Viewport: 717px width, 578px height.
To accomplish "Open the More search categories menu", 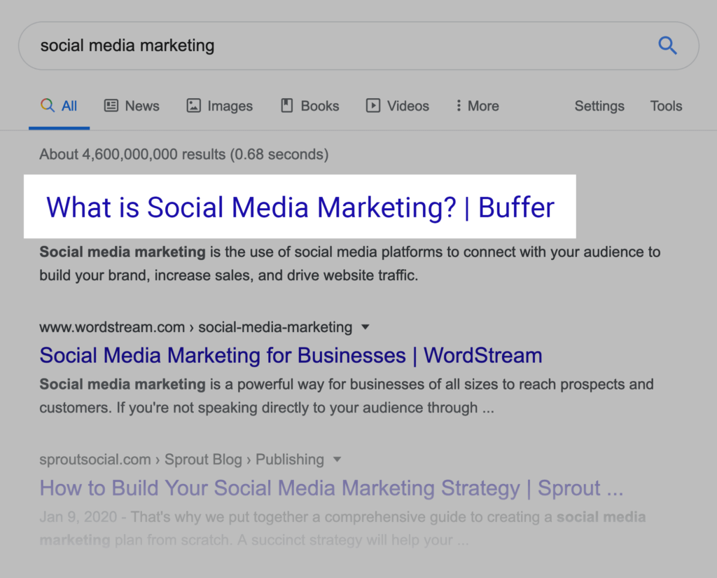I will point(478,106).
